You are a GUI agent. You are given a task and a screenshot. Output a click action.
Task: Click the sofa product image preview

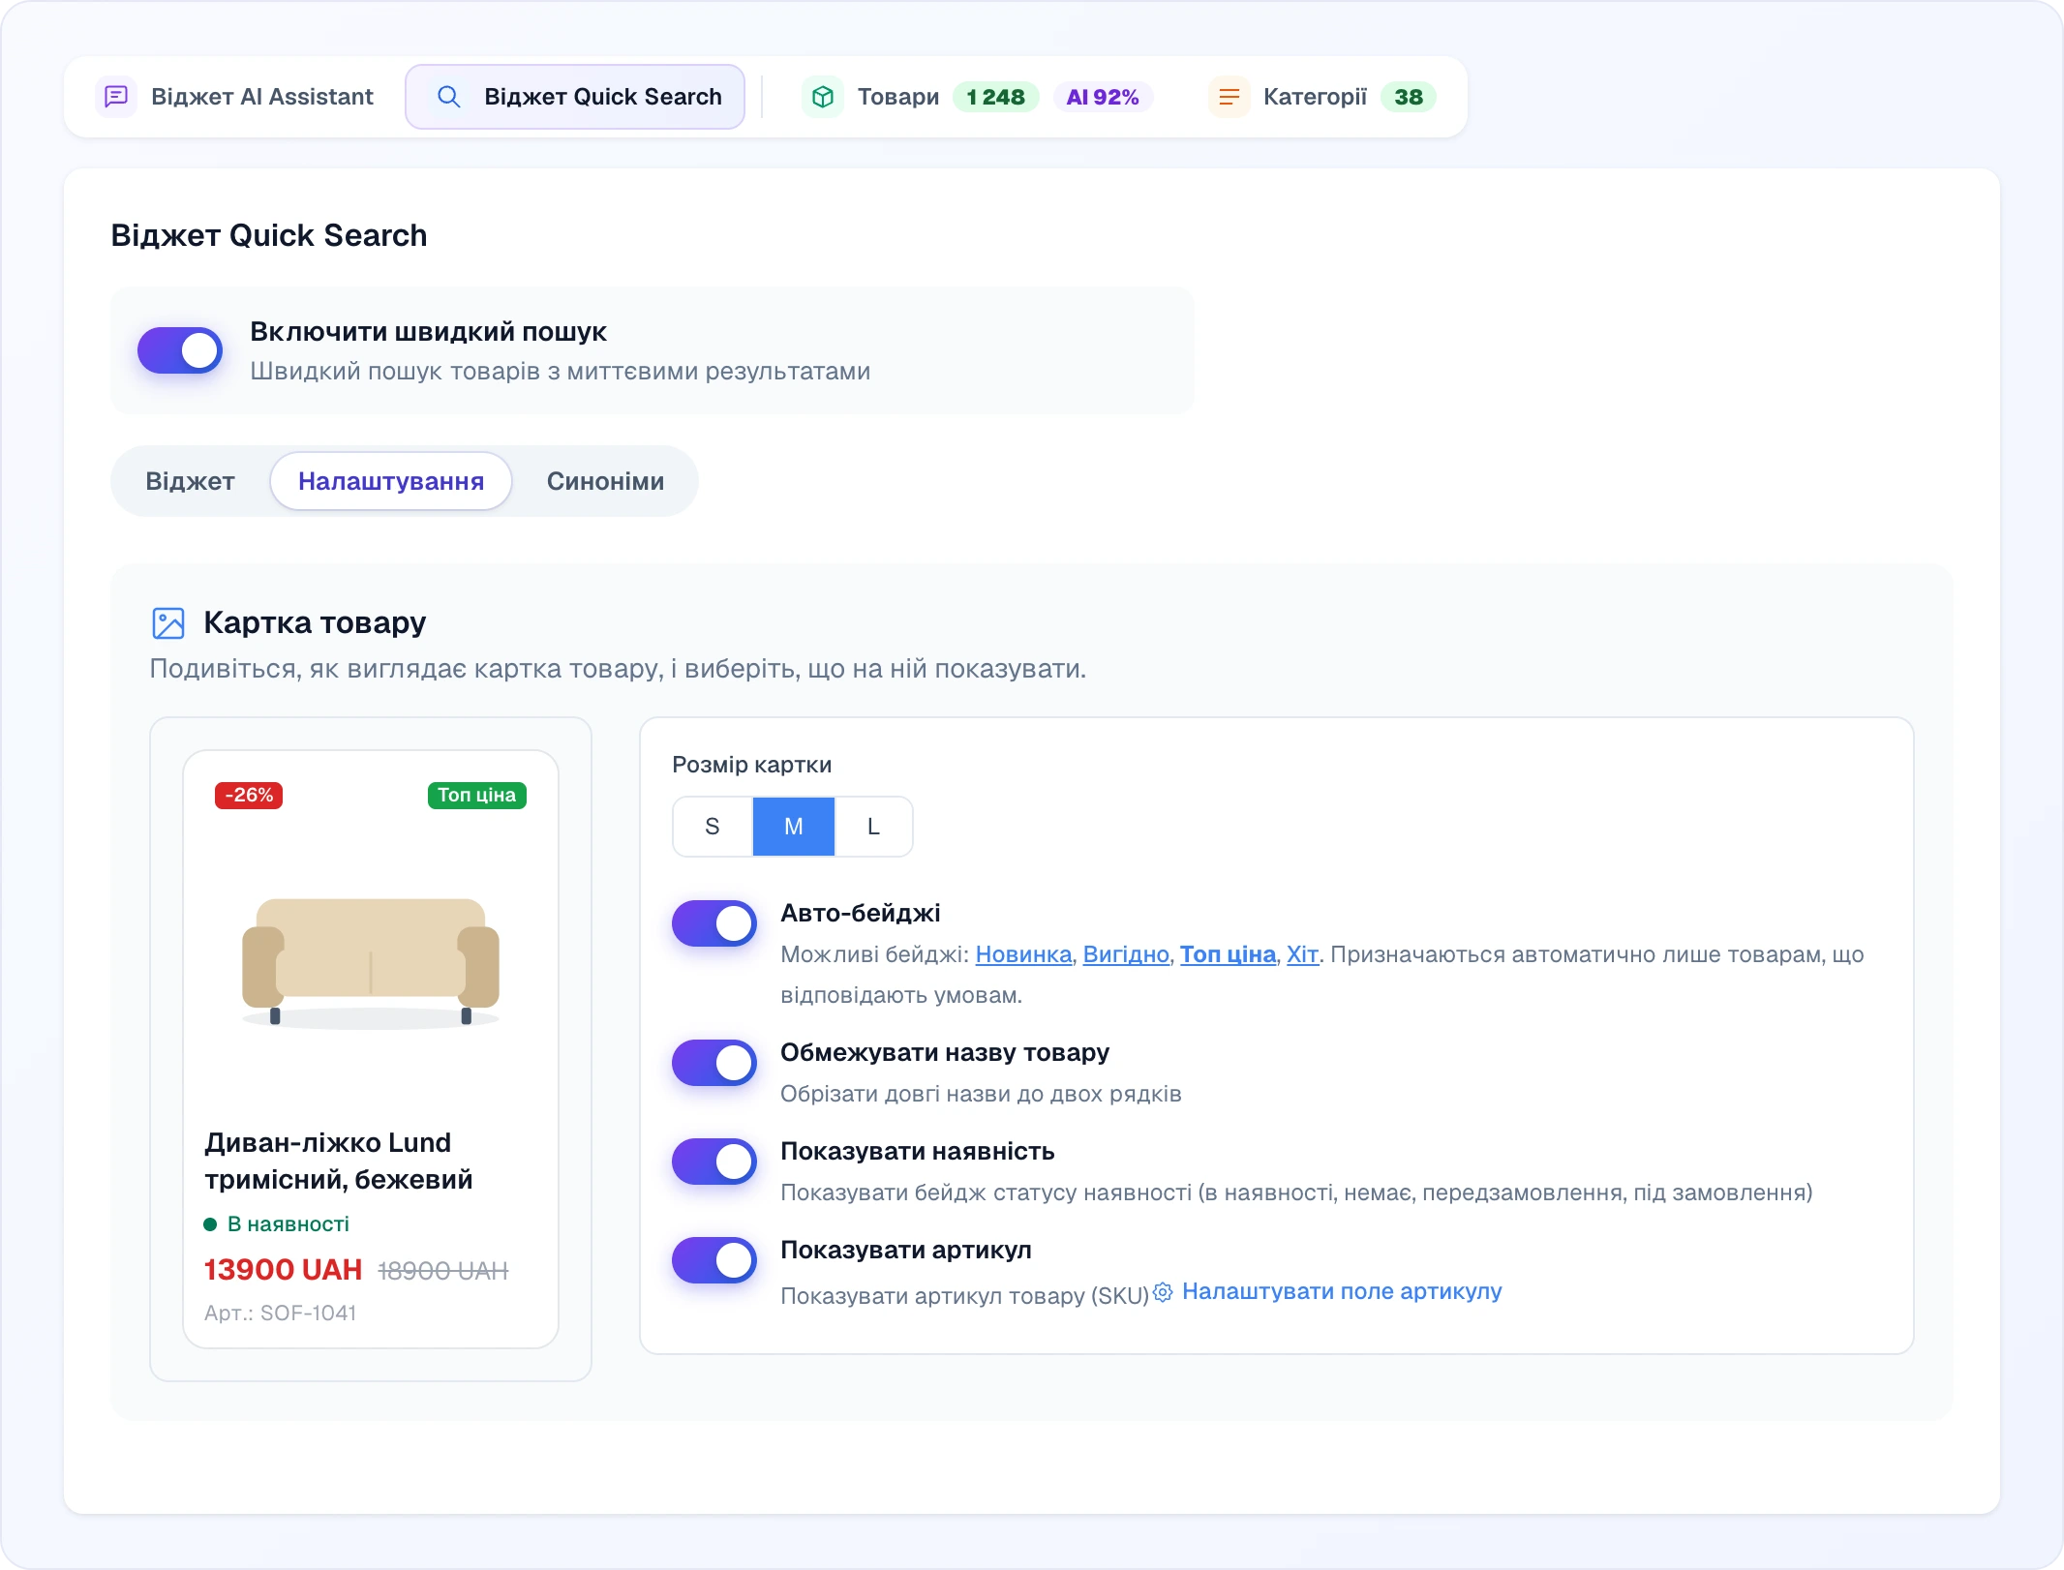(371, 963)
